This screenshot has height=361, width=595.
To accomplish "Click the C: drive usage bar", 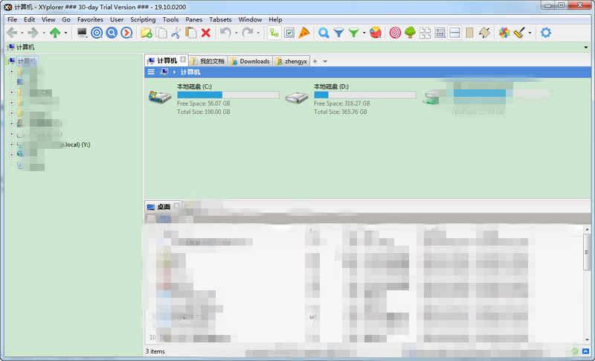I will pyautogui.click(x=228, y=95).
